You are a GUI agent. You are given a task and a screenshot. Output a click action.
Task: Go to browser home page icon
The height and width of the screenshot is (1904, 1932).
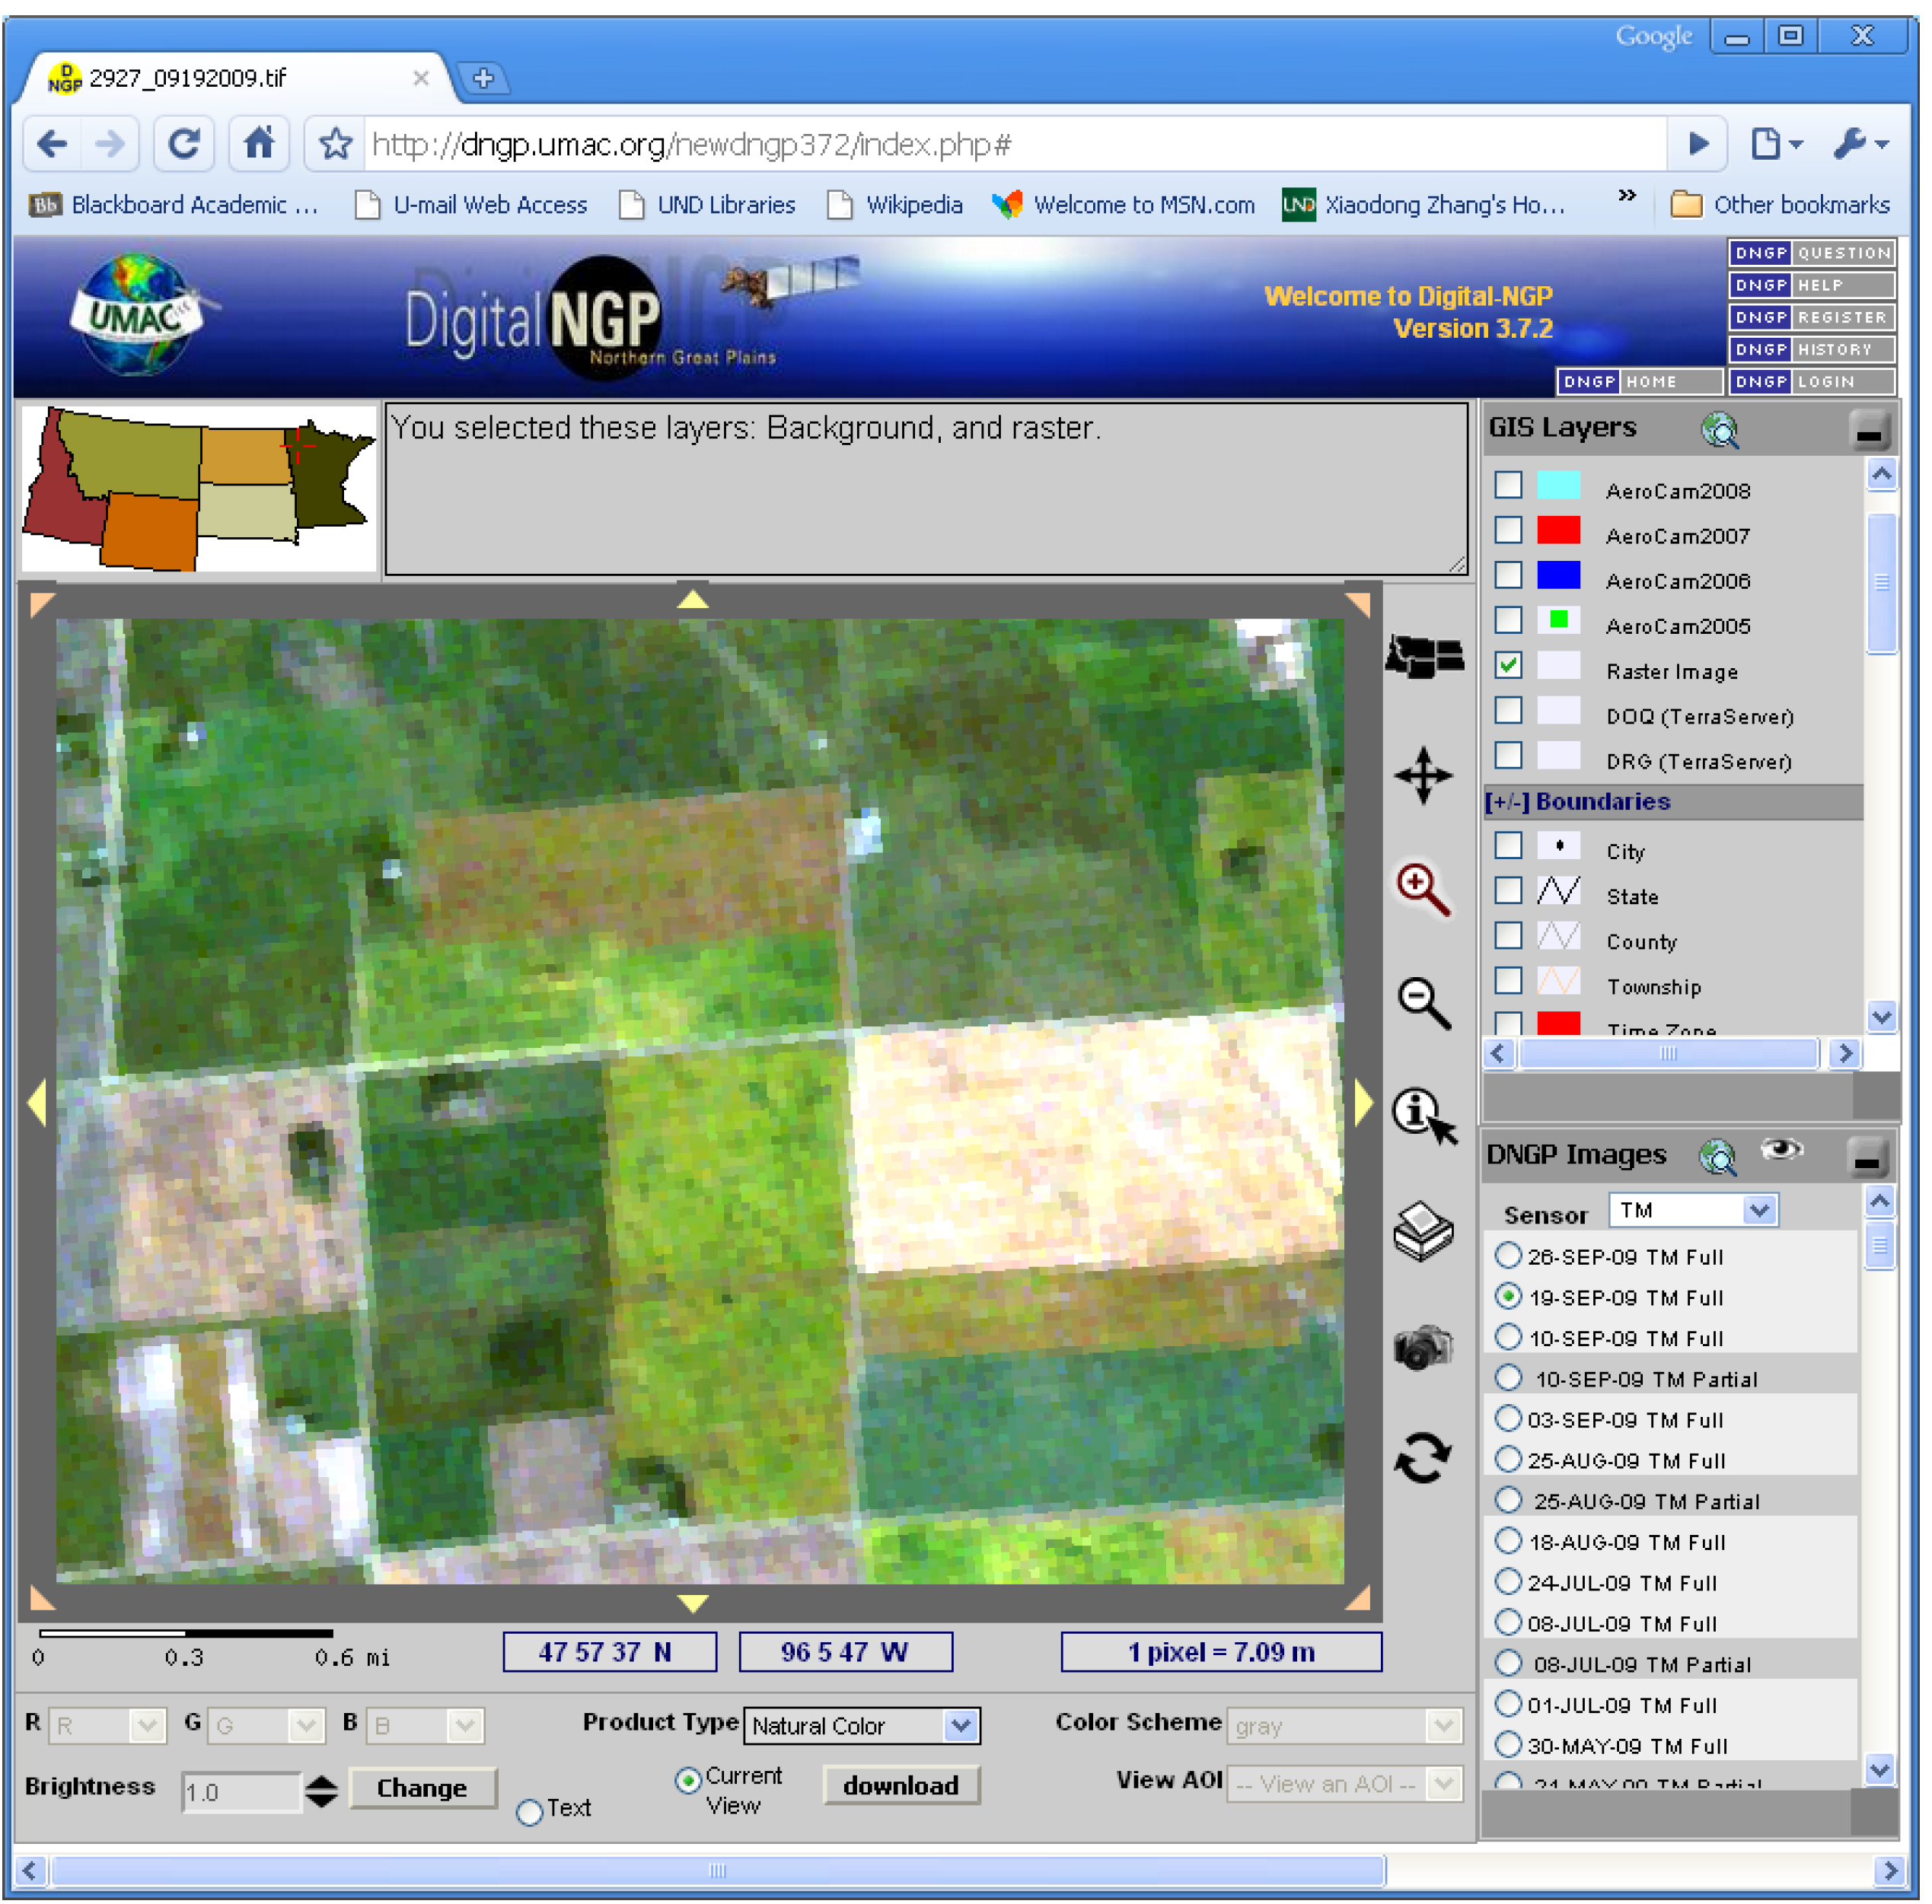pos(260,144)
